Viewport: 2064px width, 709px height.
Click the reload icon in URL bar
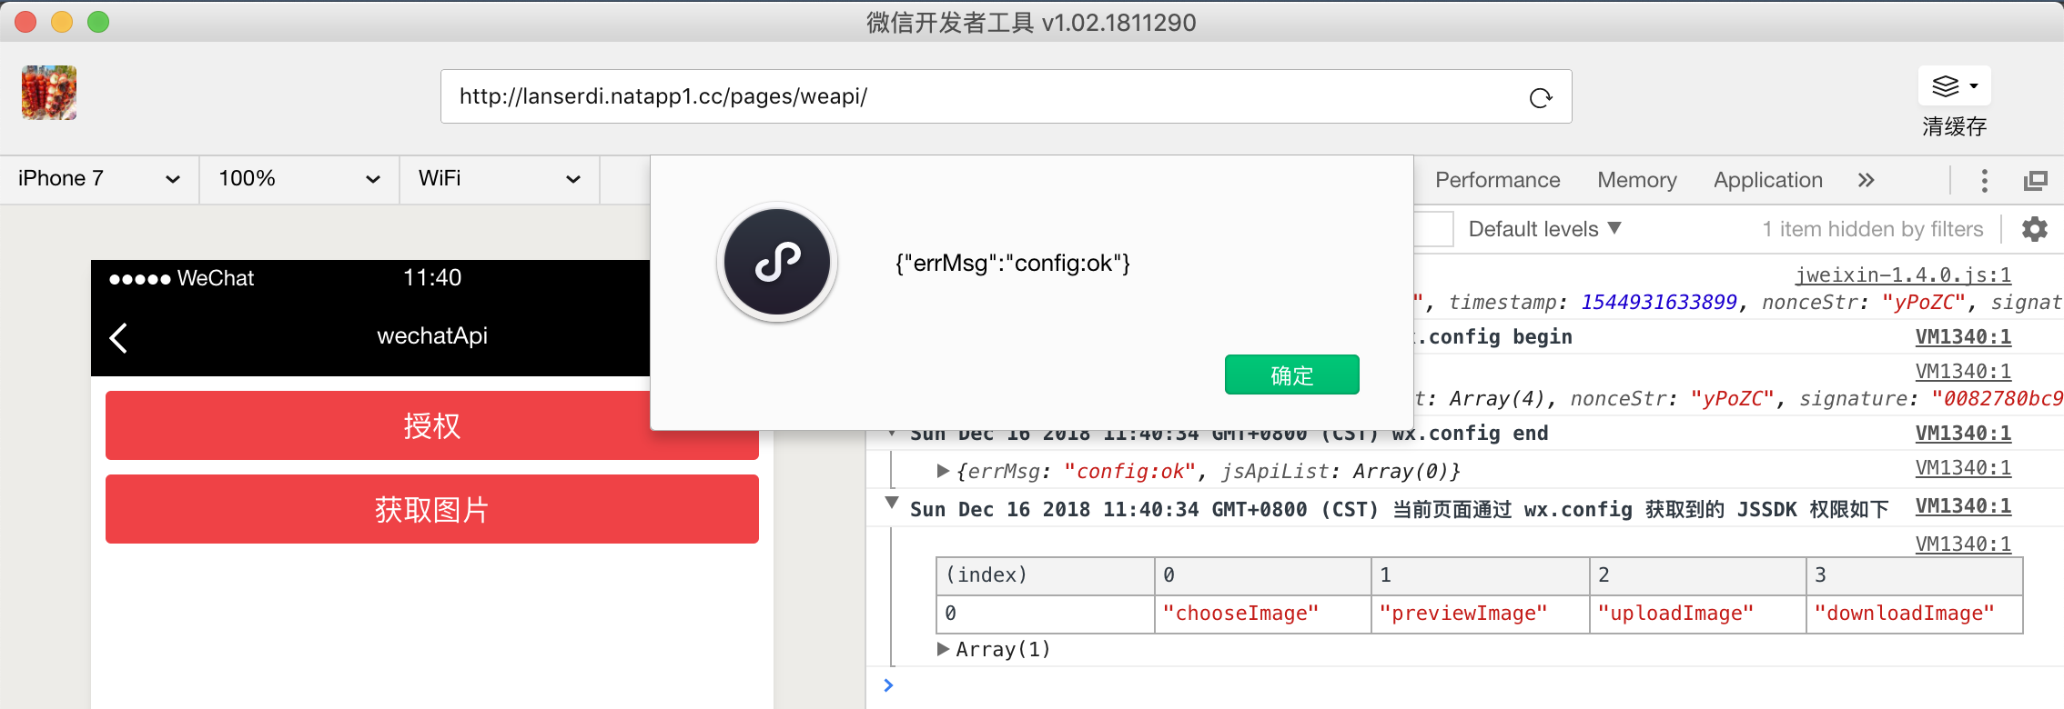(1540, 97)
